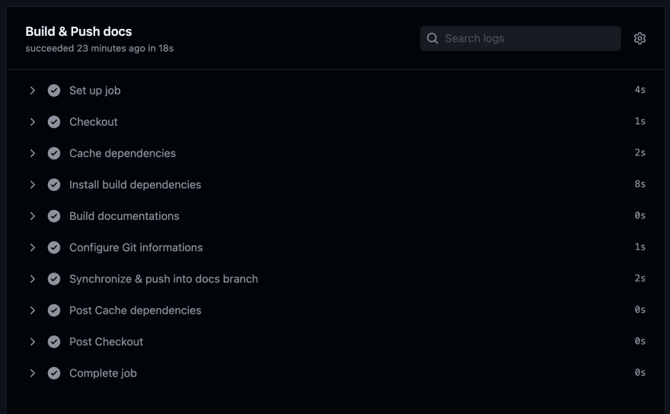Click the 2s duration of Cache dependencies

(640, 152)
